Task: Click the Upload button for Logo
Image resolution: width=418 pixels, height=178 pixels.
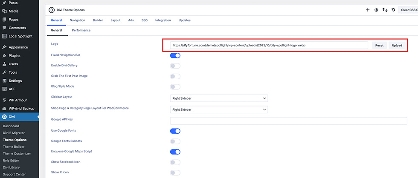Action: point(397,45)
